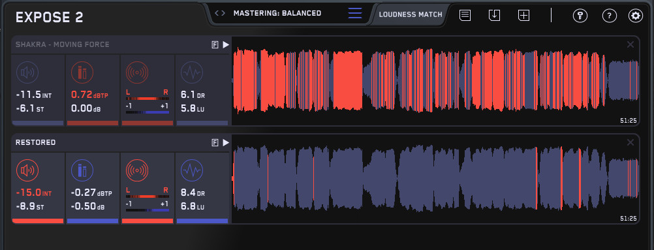Toggle the LOUDNESS MATCH button
Viewport: 654px width, 250px height.
tap(411, 14)
